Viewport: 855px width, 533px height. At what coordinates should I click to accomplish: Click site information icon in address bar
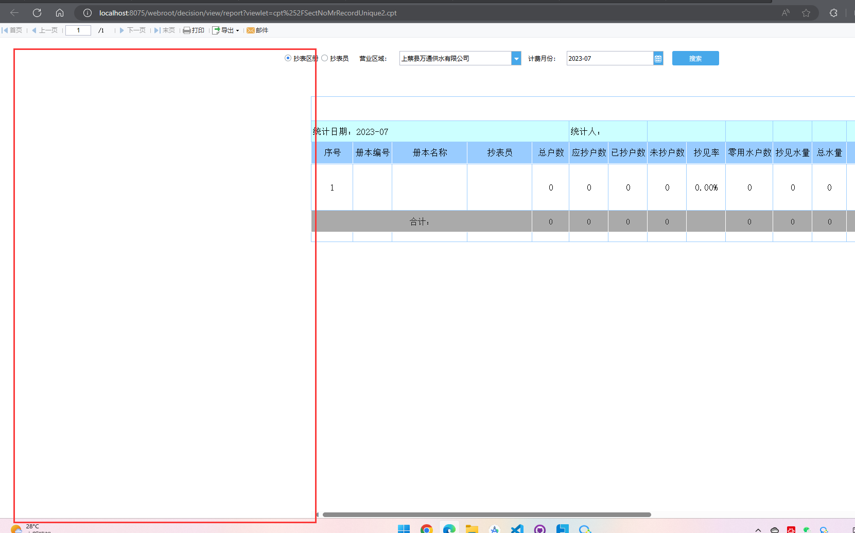pos(88,13)
